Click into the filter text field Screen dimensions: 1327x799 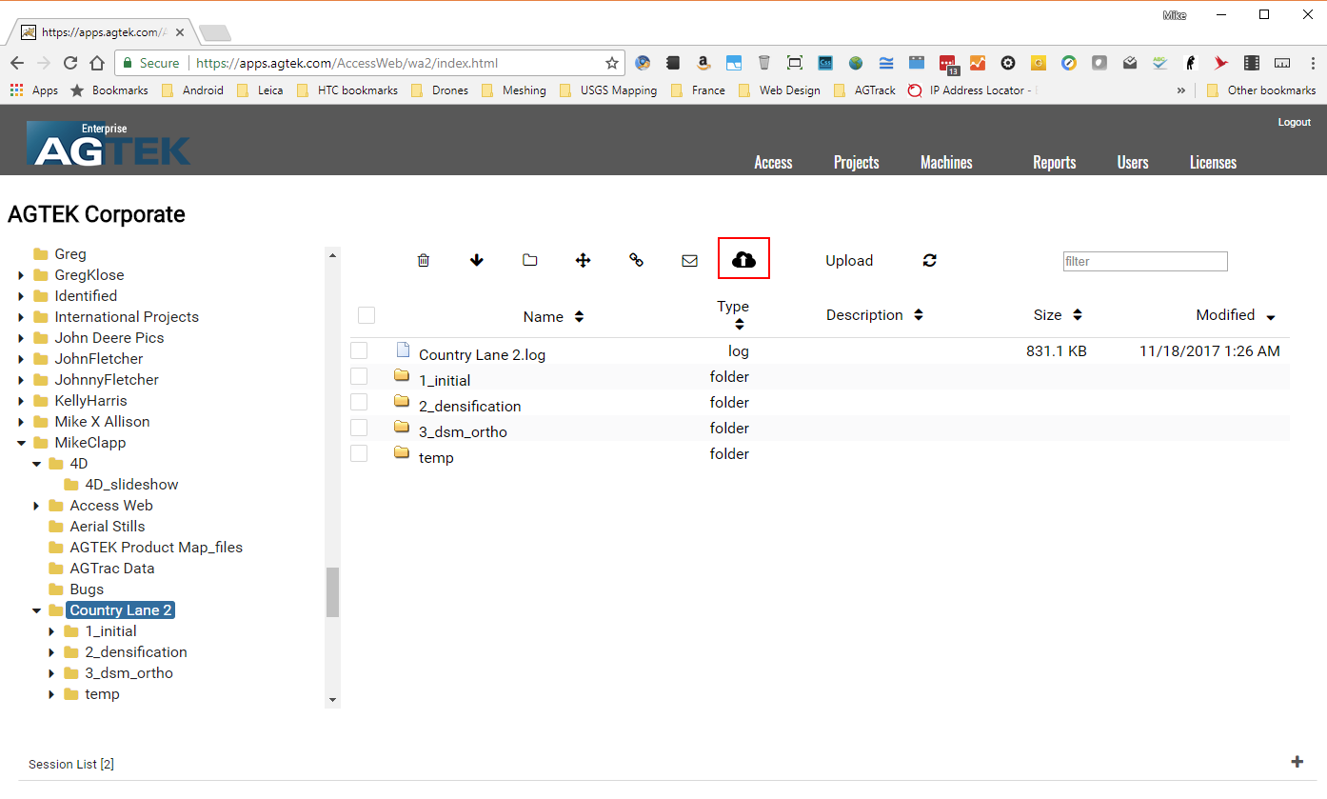(x=1144, y=261)
